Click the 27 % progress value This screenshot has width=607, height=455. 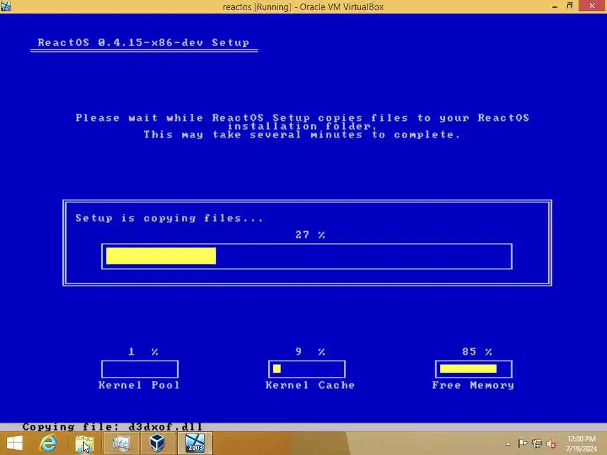coord(310,235)
